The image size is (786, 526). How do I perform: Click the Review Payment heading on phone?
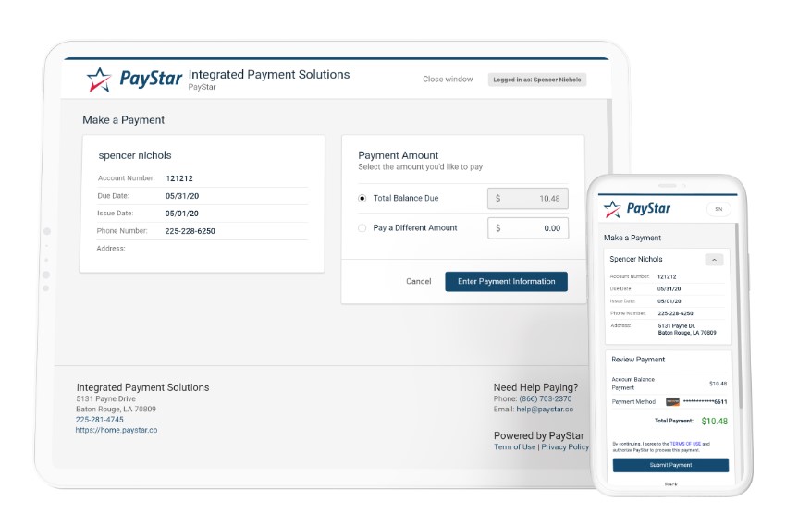pyautogui.click(x=638, y=360)
